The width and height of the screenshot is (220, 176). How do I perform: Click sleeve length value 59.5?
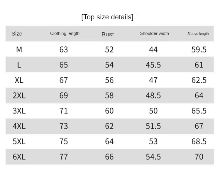(199, 50)
